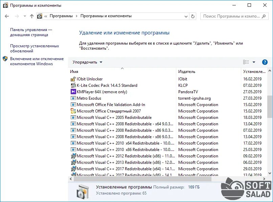Click the IObit Unlocker program icon
The image size is (273, 202).
[73, 79]
